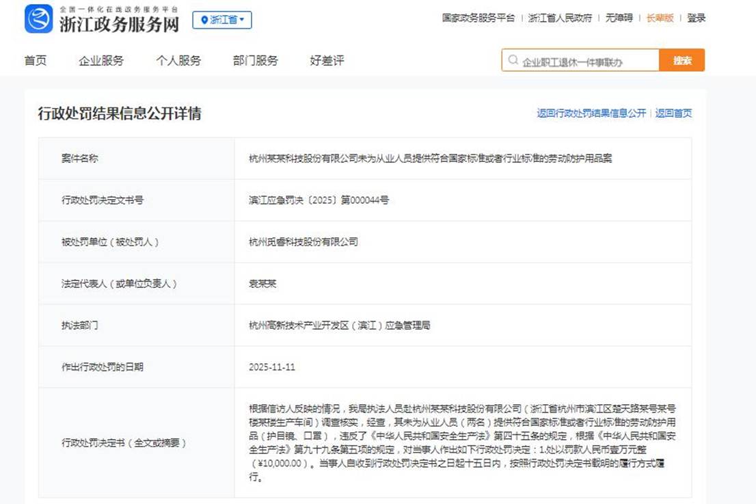
Task: Enable 无障碍 accessibility mode
Action: click(619, 18)
